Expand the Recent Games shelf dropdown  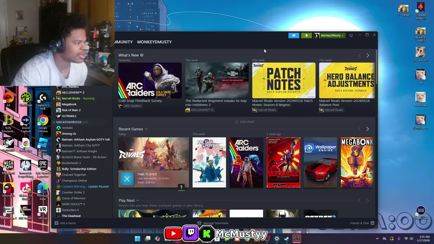[x=146, y=129]
